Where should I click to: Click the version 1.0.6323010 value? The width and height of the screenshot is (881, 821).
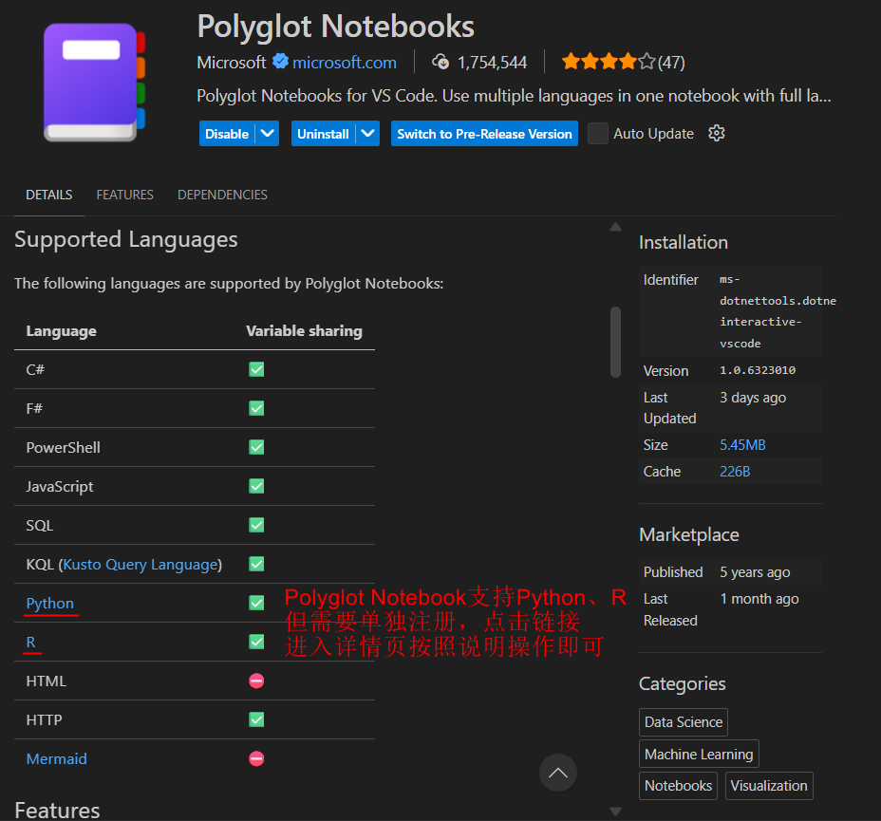[x=758, y=370]
